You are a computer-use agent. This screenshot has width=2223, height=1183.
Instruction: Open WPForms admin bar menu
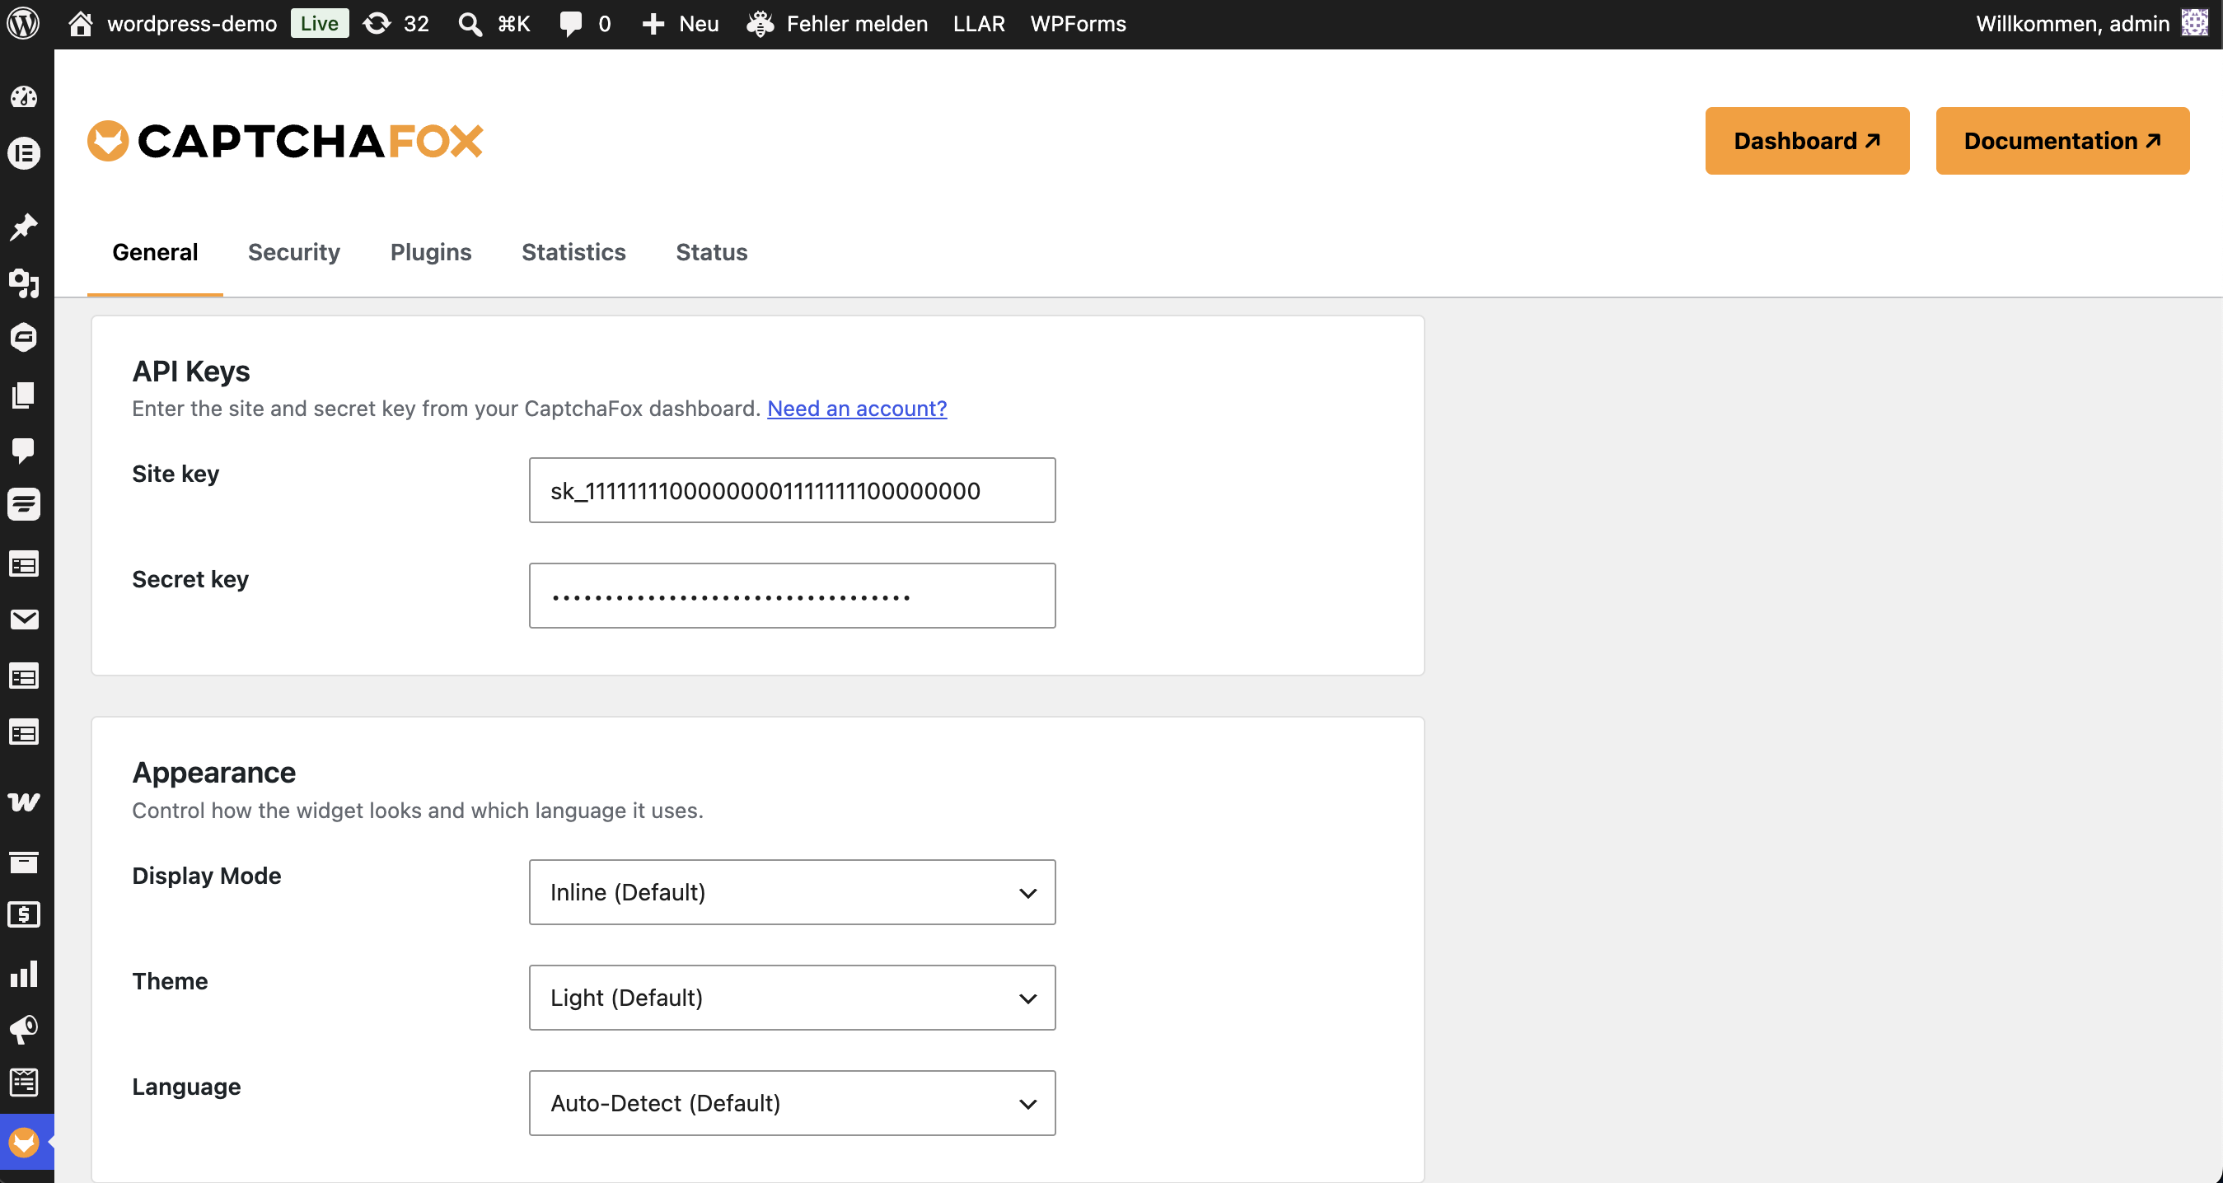pyautogui.click(x=1079, y=24)
